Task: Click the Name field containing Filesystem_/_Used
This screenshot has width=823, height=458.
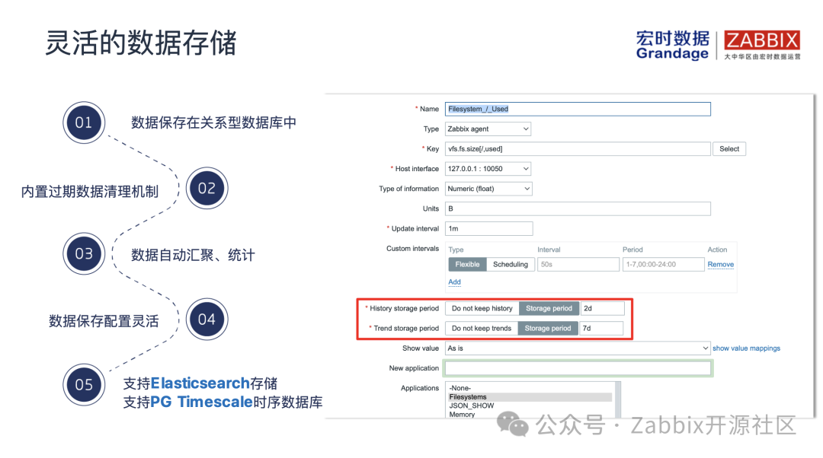Action: click(x=578, y=109)
